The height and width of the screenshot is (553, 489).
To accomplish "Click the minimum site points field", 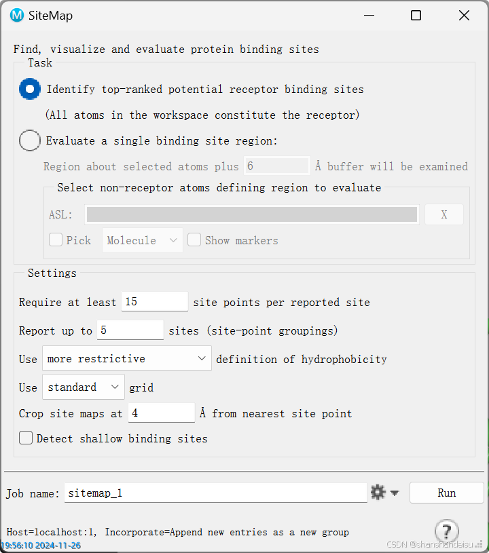I will 155,301.
